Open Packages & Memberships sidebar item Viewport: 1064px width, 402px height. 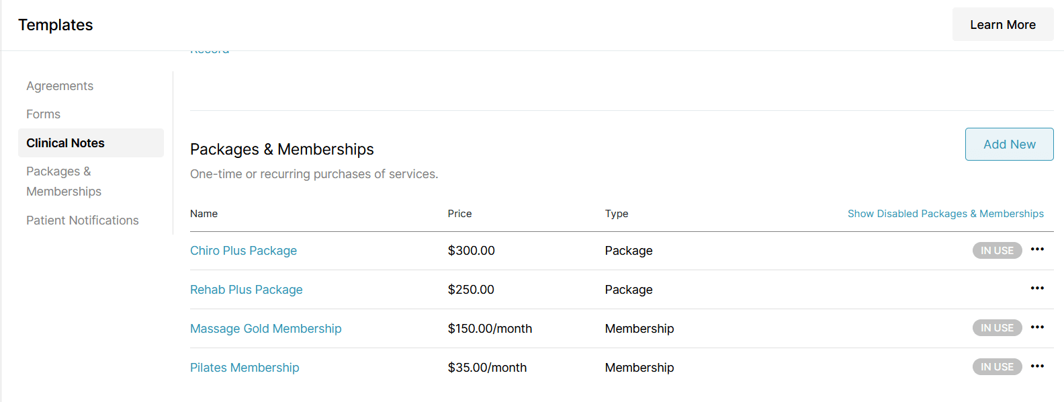pyautogui.click(x=64, y=182)
